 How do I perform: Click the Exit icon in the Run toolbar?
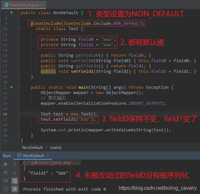pyautogui.click(x=6, y=189)
